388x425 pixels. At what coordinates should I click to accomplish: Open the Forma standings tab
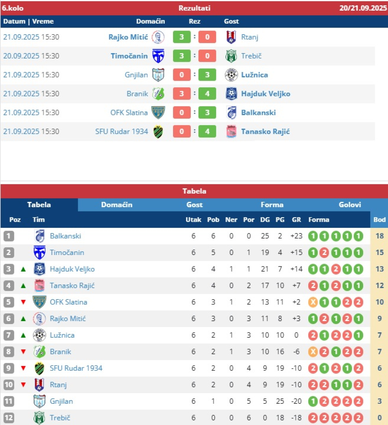tap(272, 205)
